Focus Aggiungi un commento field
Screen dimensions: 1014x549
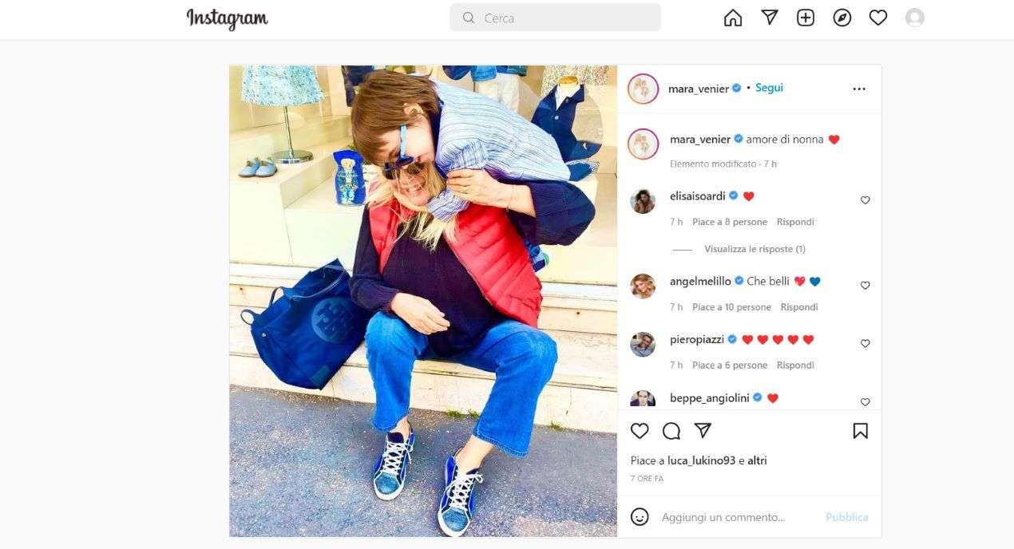point(739,517)
